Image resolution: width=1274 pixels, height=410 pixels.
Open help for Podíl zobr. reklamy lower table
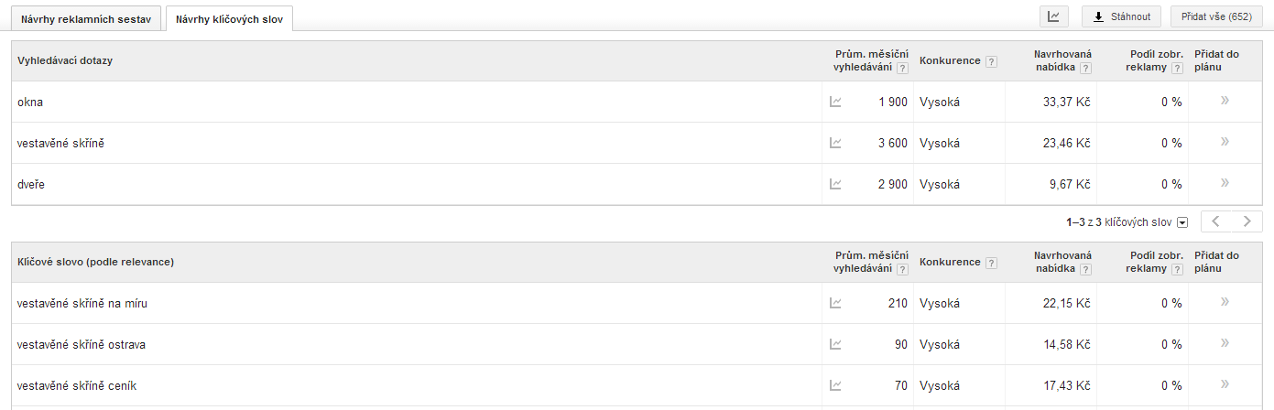(1175, 269)
